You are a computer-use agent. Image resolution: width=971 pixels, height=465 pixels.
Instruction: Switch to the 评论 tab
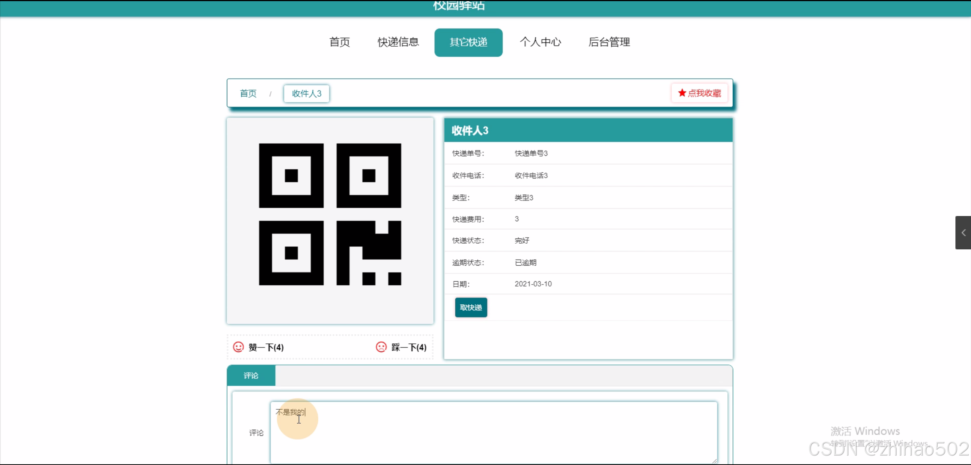(251, 376)
